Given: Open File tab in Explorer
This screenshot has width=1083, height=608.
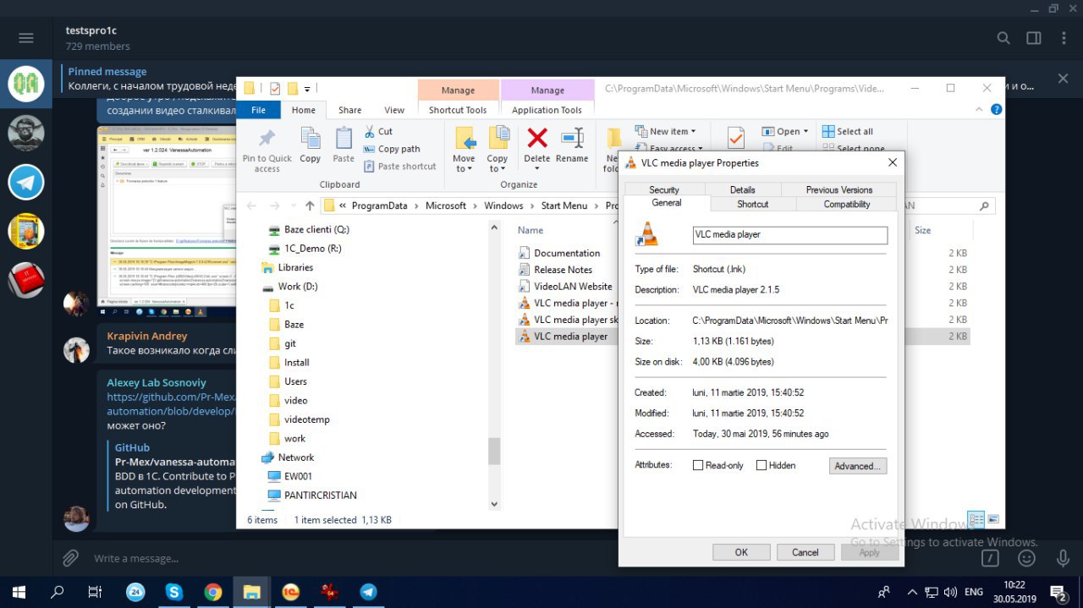Looking at the screenshot, I should pyautogui.click(x=258, y=110).
